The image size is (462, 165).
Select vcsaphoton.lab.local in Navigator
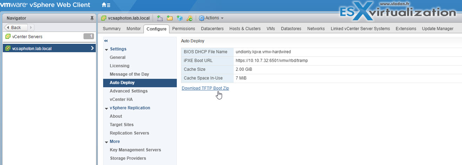[x=49, y=48]
